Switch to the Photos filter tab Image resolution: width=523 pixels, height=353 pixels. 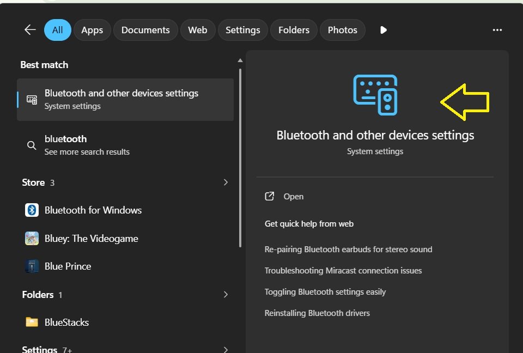[342, 30]
